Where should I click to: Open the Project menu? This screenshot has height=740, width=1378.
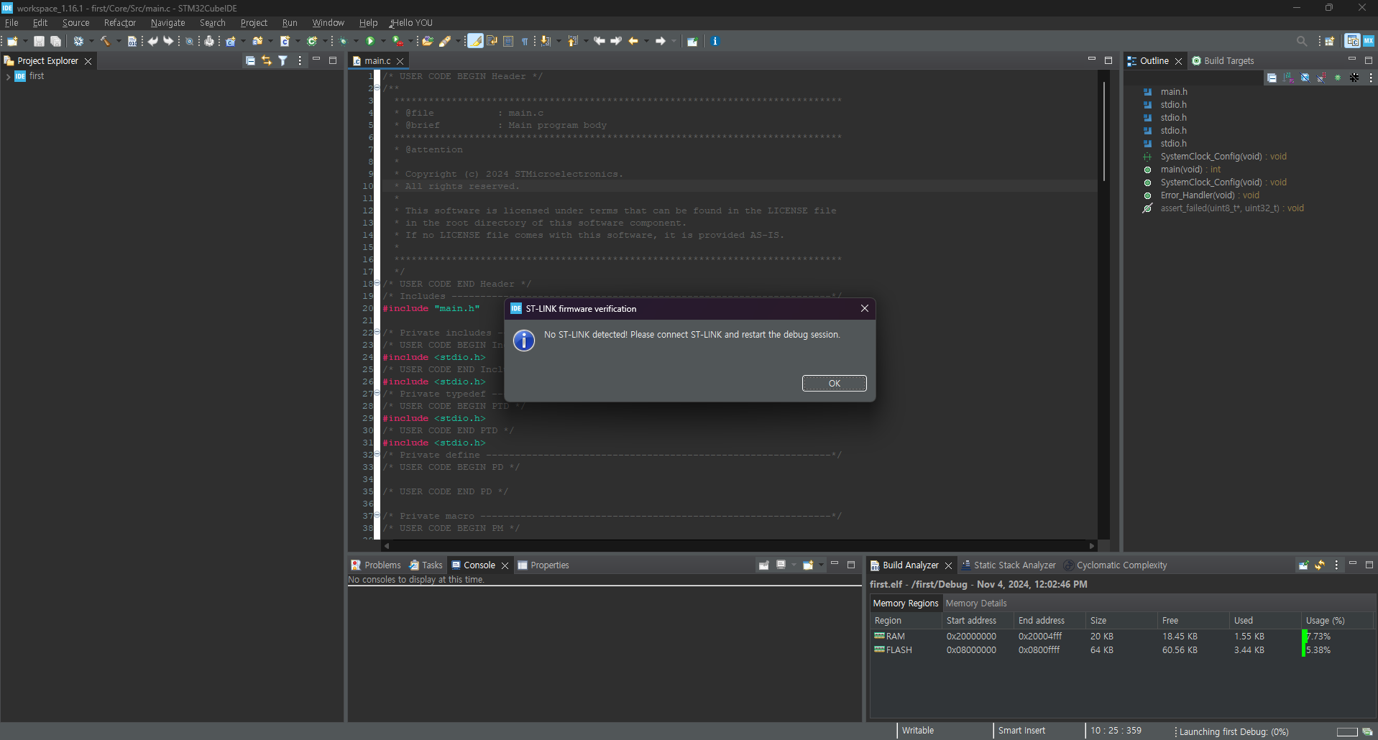[x=253, y=23]
